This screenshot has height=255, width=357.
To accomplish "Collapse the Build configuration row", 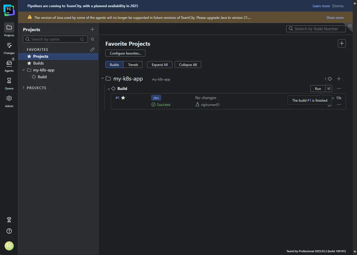I will tap(109, 89).
